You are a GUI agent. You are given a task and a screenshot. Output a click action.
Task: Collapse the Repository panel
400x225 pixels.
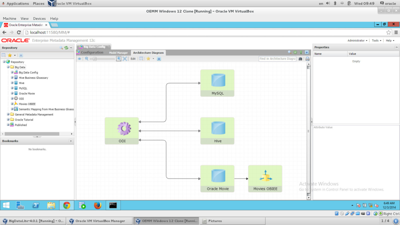coord(71,48)
